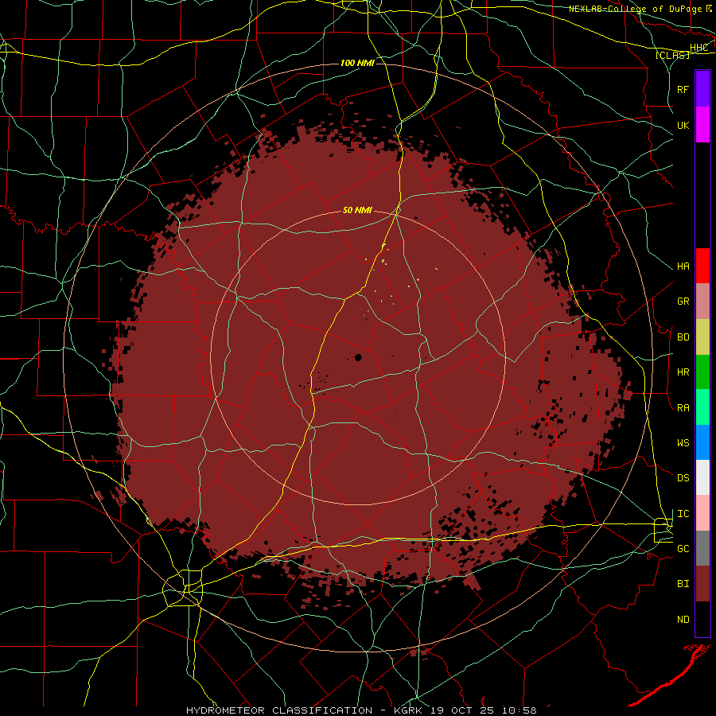Click the GR legend label
This screenshot has height=716, width=716.
683,302
